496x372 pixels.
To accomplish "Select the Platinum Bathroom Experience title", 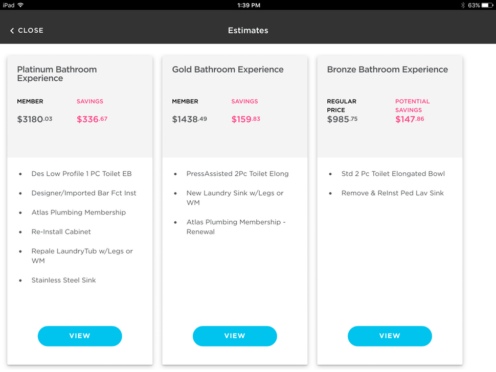I will [57, 74].
